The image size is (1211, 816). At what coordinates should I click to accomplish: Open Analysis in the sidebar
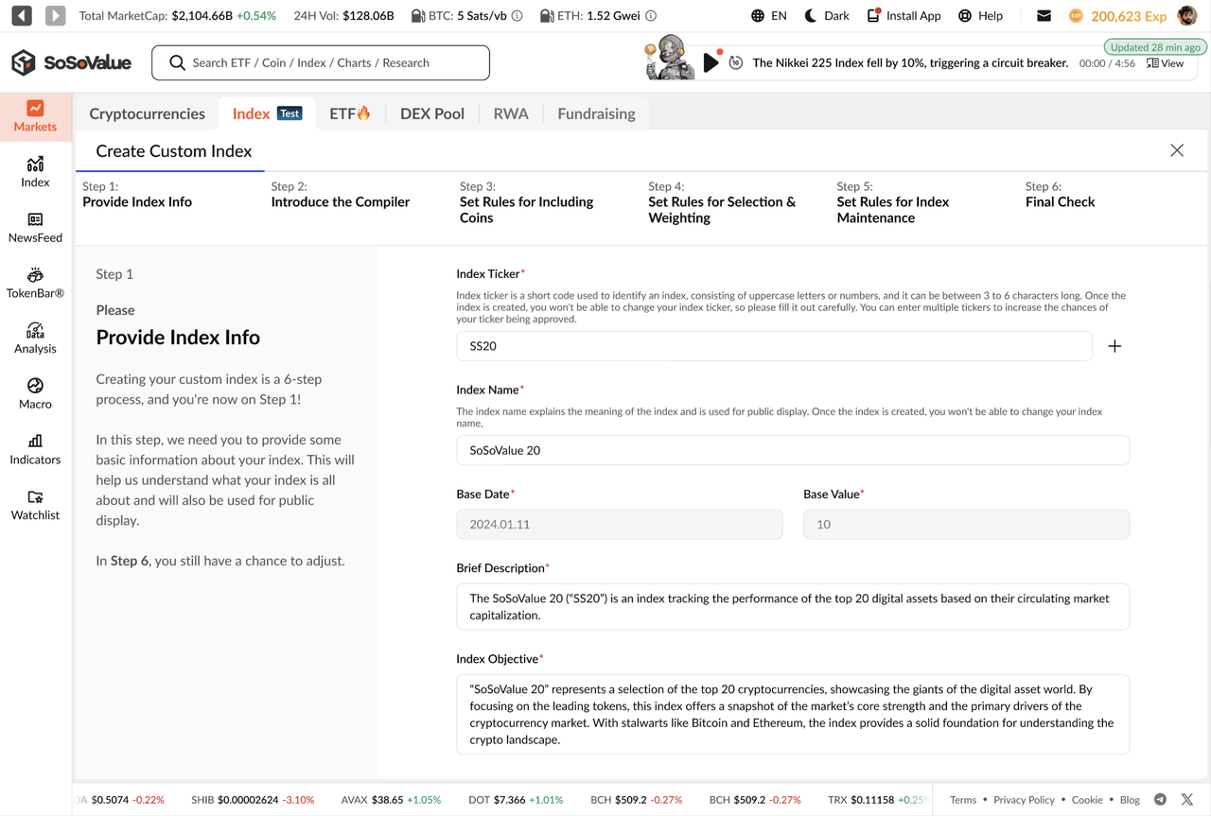tap(35, 339)
